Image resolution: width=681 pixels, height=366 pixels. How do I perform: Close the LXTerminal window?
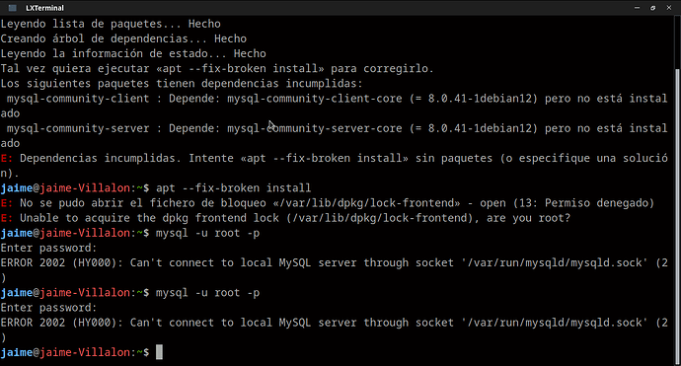[x=669, y=8]
